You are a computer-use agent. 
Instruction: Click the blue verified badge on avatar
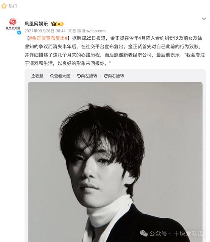[x=19, y=33]
